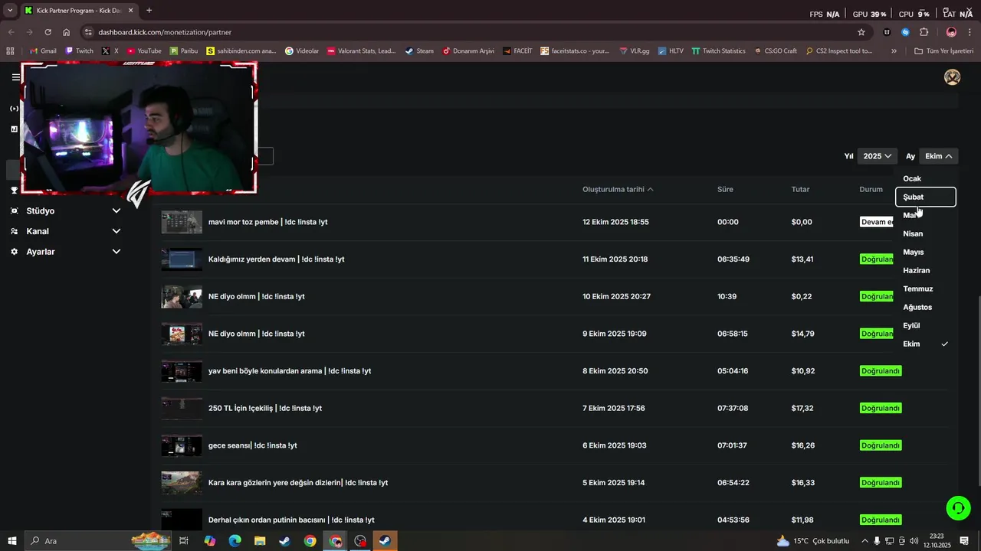Select Mayıs from the month list
The image size is (981, 551).
coord(926,252)
